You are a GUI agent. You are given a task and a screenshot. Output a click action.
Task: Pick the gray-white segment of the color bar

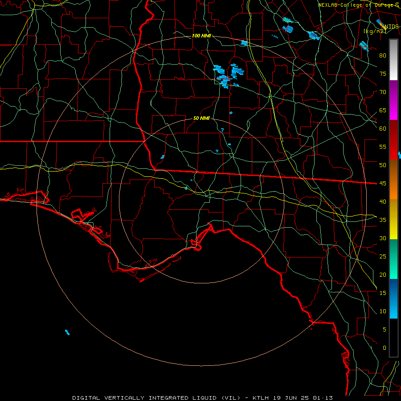coord(393,60)
